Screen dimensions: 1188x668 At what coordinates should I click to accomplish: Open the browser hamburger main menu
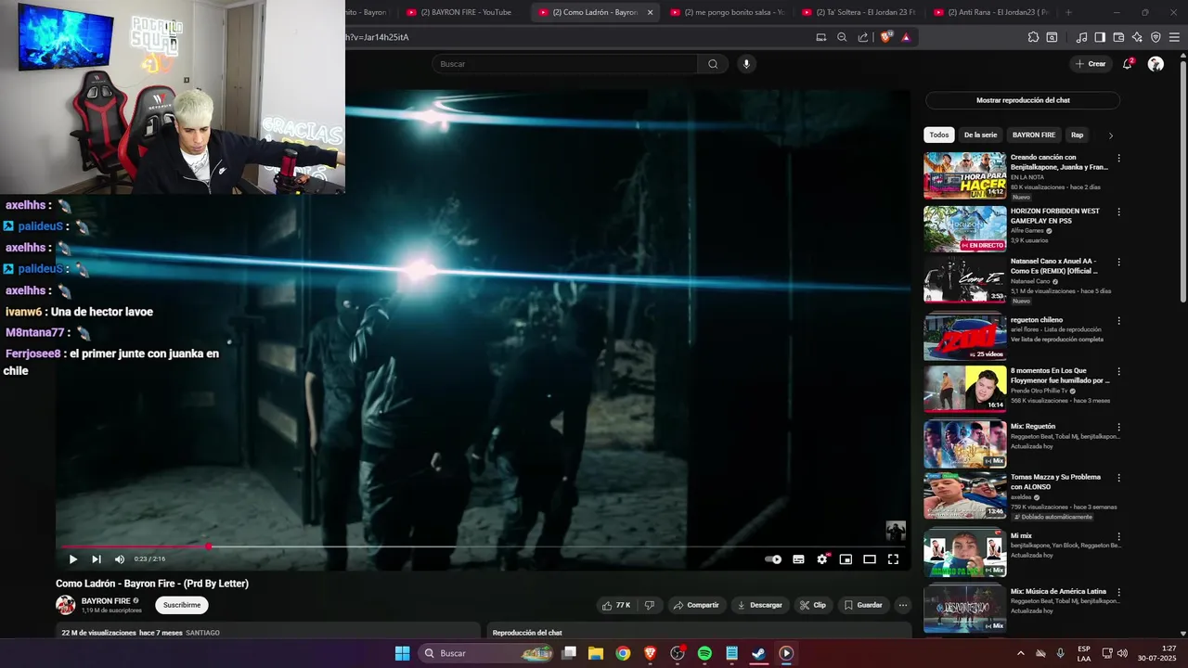pos(1174,37)
